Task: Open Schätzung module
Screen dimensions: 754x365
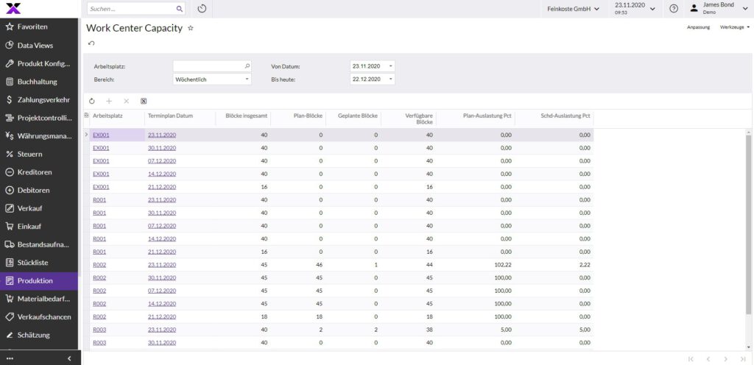Action: click(x=39, y=336)
